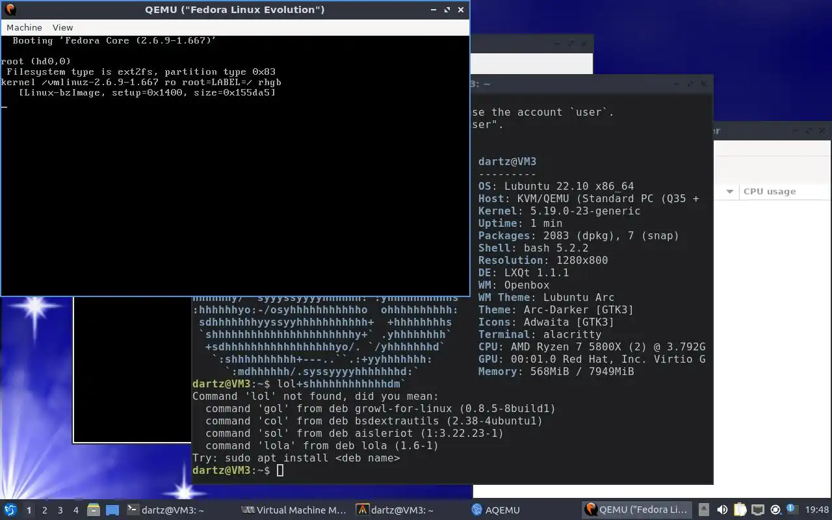The height and width of the screenshot is (520, 832).
Task: Activate the Alacritty dartz@VM3 taskbar entry
Action: coord(408,510)
